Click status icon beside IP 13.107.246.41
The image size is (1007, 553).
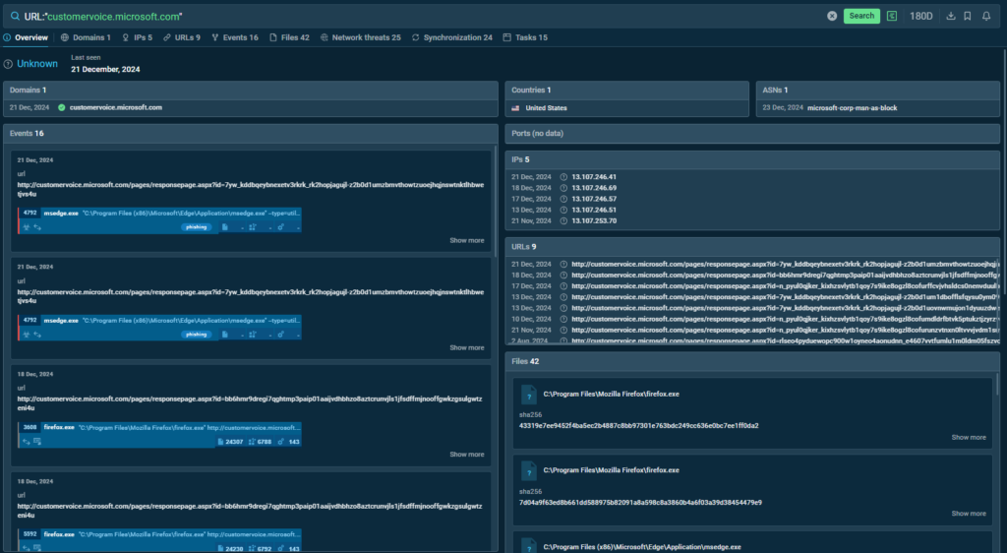[563, 177]
